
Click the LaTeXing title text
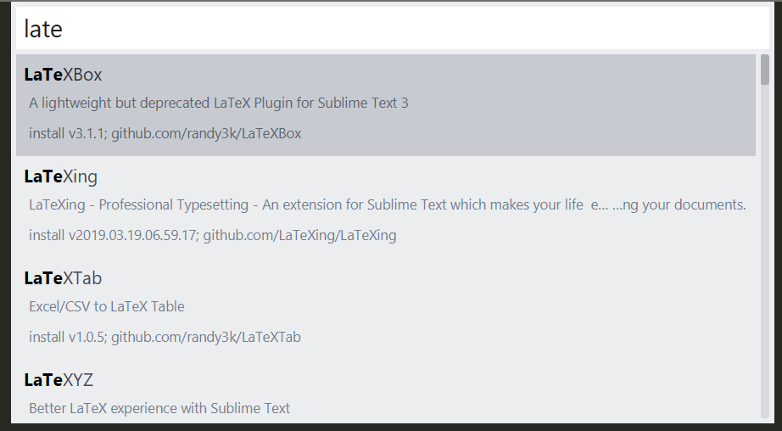(60, 176)
